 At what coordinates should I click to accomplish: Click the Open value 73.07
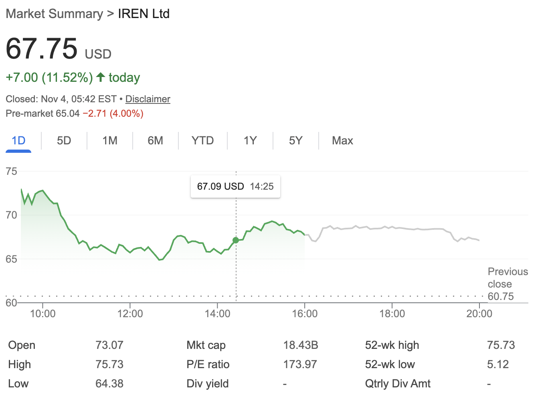click(x=109, y=345)
